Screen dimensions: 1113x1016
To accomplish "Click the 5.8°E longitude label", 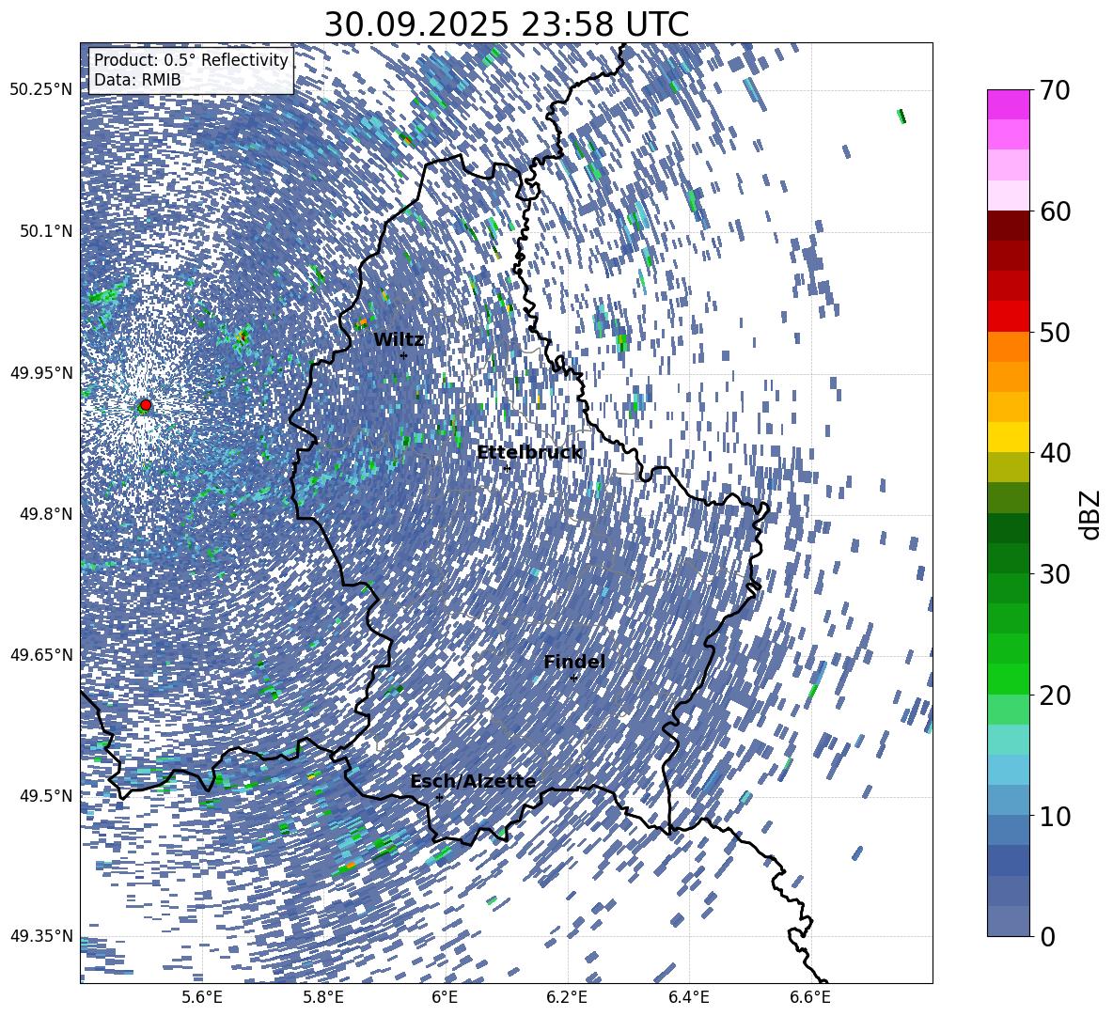I will click(x=323, y=997).
